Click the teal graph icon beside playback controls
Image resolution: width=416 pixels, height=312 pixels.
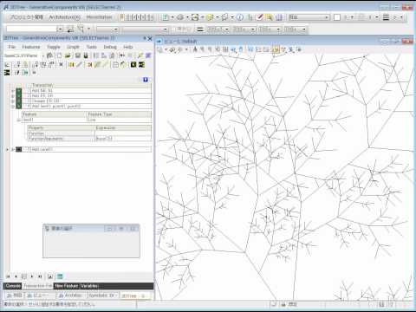60,276
